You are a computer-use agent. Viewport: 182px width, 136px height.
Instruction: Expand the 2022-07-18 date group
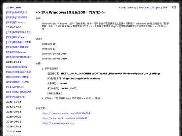pyautogui.click(x=14, y=107)
